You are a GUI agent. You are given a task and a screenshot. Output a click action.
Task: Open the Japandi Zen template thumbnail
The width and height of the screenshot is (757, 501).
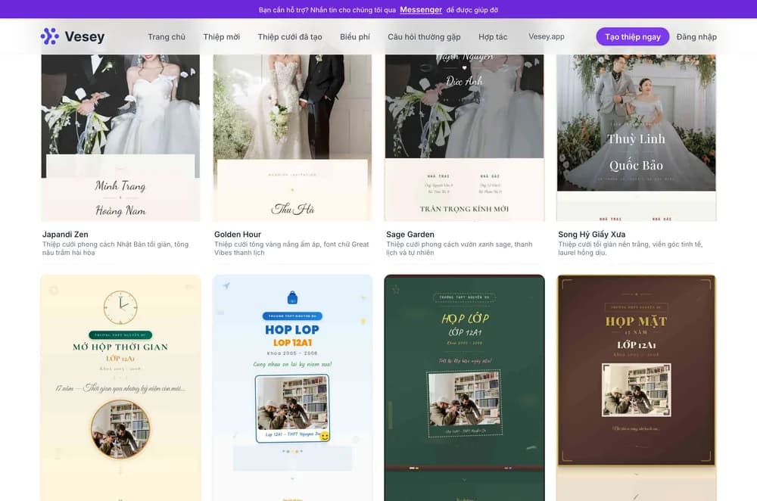(120, 138)
